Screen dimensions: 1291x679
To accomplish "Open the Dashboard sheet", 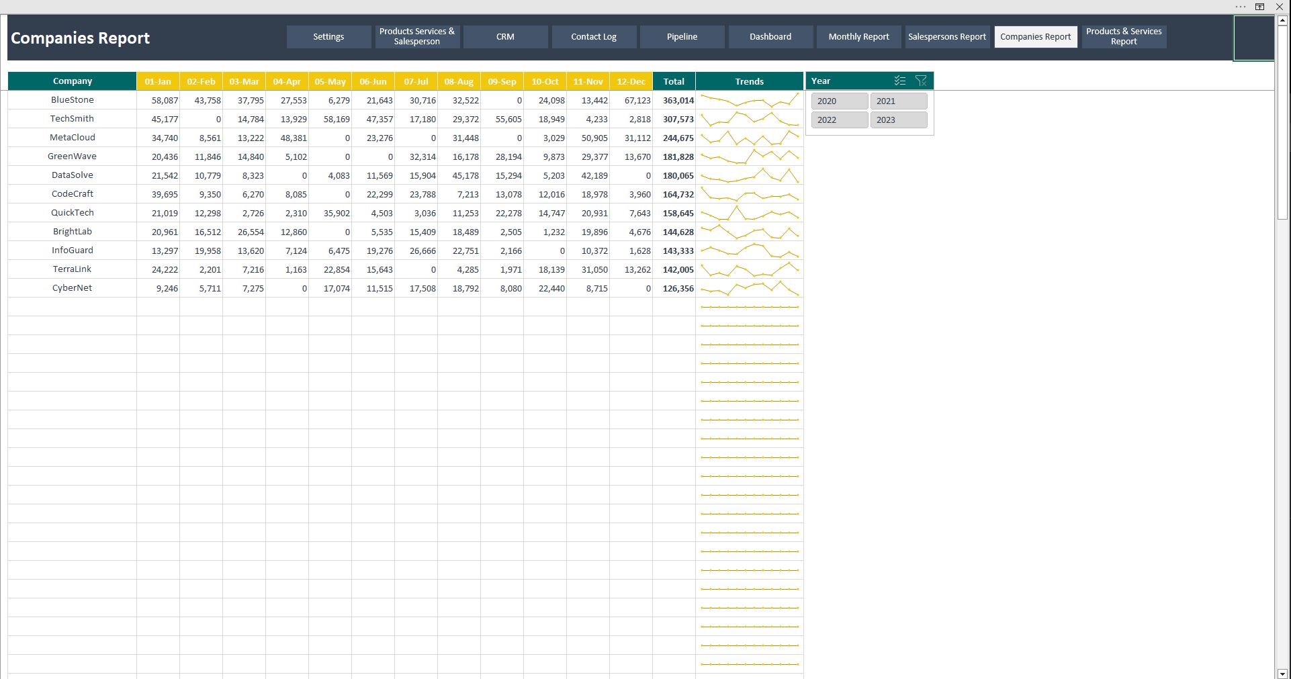I will 770,37.
